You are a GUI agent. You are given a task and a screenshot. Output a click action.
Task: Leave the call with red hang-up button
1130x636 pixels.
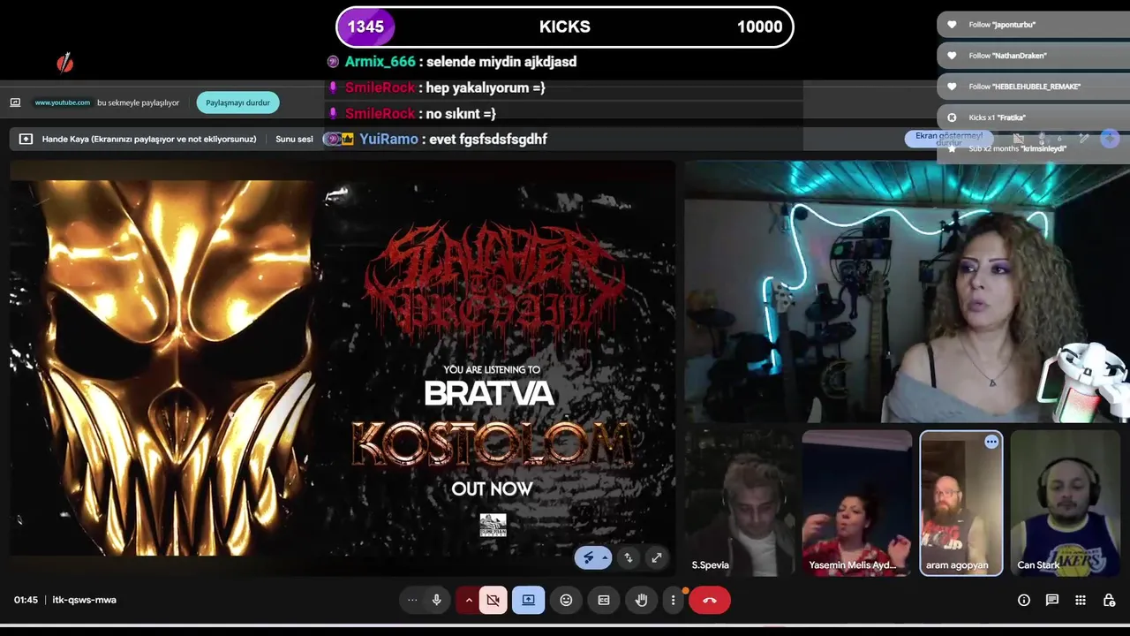coord(710,600)
